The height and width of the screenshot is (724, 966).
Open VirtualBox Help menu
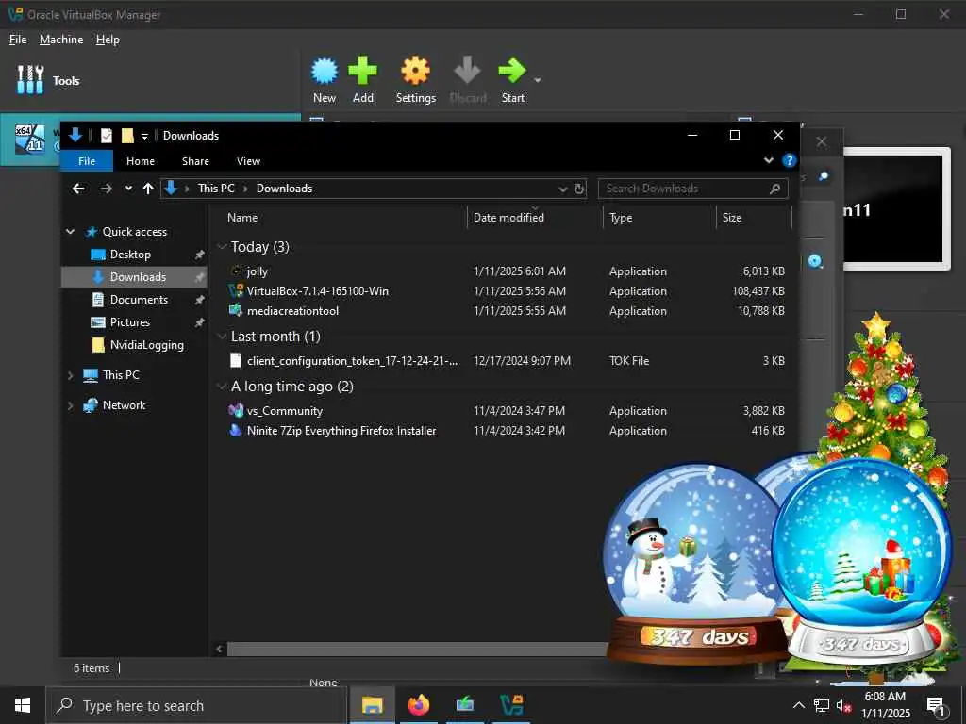click(x=108, y=40)
